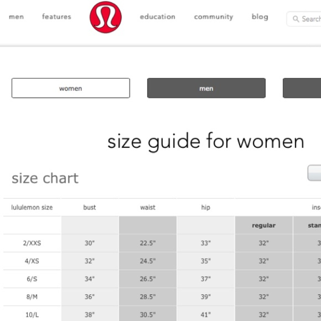The image size is (321, 321).
Task: Open the features navigation menu
Action: (x=56, y=17)
